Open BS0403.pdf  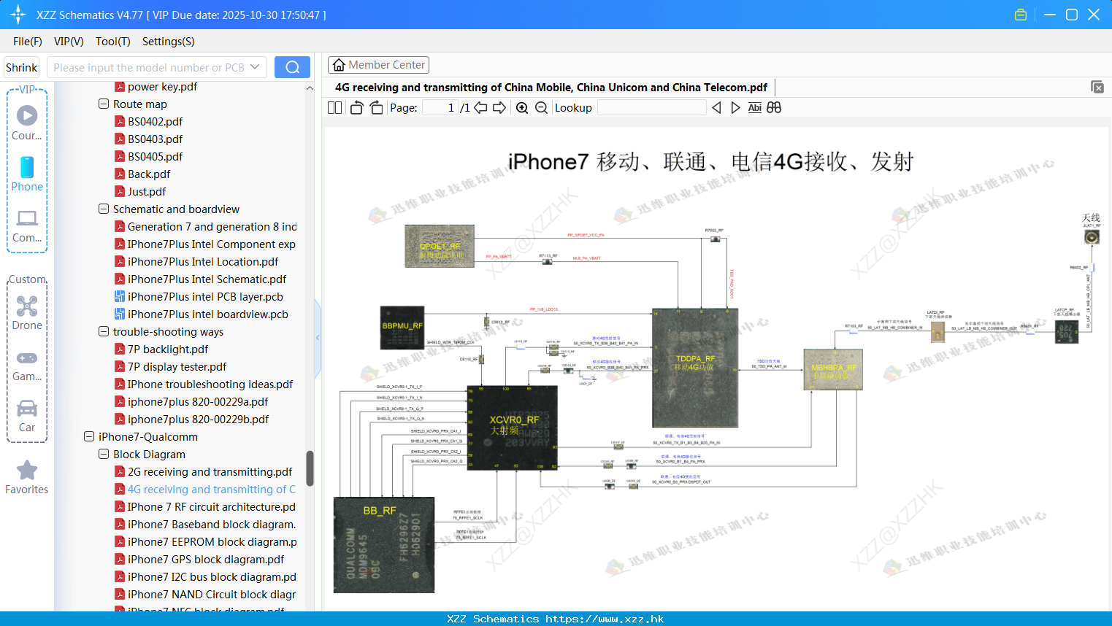point(155,139)
